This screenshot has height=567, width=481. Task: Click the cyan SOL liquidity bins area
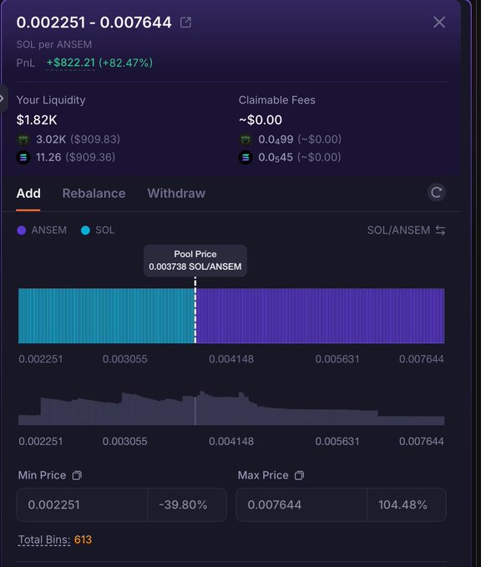106,316
